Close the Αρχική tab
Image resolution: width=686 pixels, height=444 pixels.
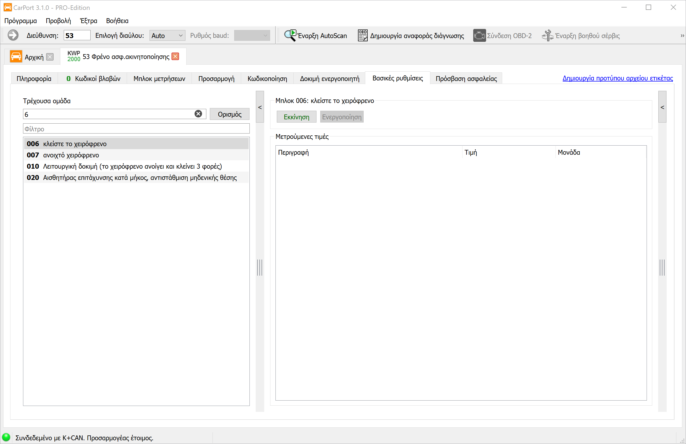(x=50, y=57)
